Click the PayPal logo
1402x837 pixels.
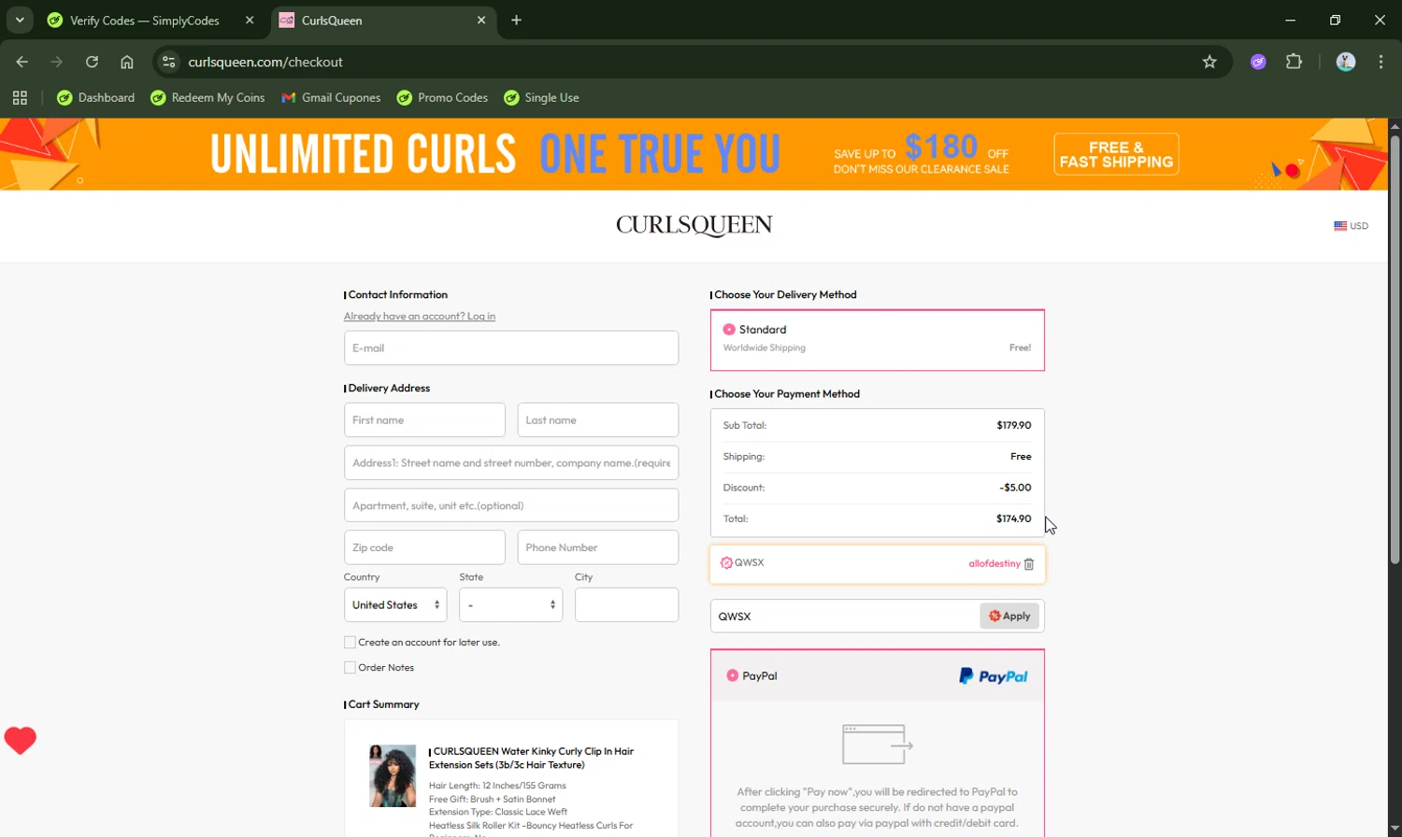[x=993, y=676]
